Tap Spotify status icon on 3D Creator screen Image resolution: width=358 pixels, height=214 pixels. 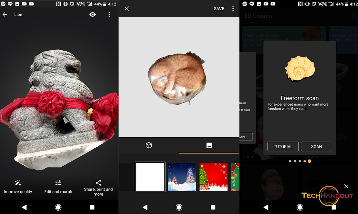point(245,4)
